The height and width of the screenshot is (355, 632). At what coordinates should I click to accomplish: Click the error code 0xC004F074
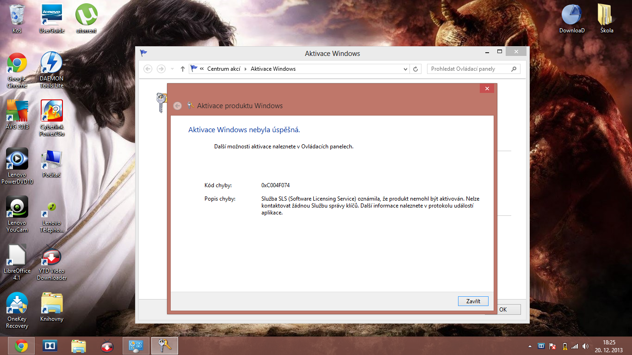point(276,185)
